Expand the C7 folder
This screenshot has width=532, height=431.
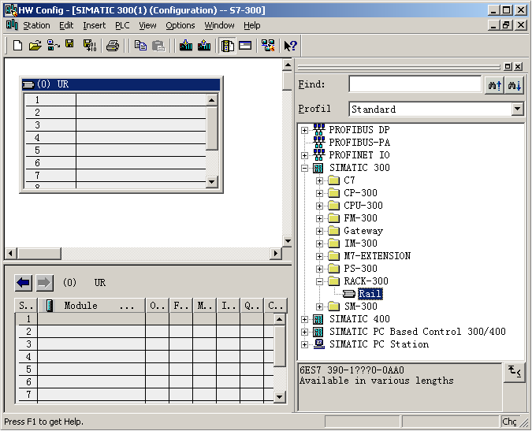(319, 180)
